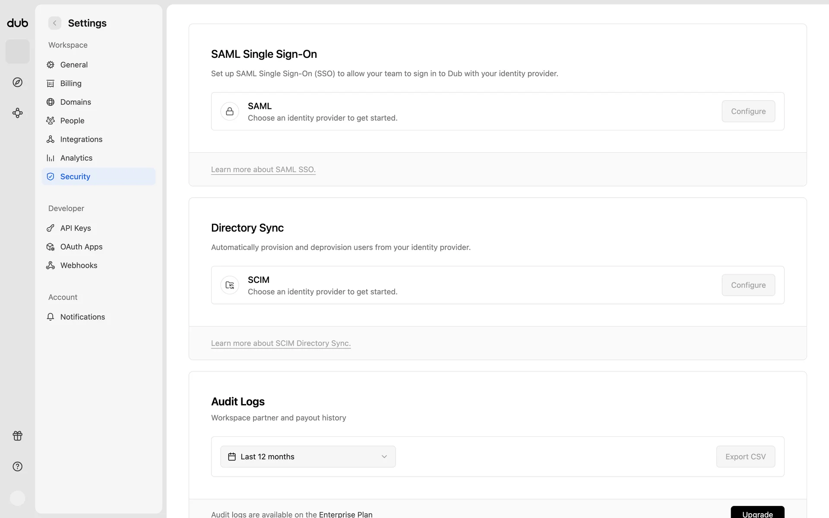829x518 pixels.
Task: Click Configure button for SAML
Action: [748, 111]
